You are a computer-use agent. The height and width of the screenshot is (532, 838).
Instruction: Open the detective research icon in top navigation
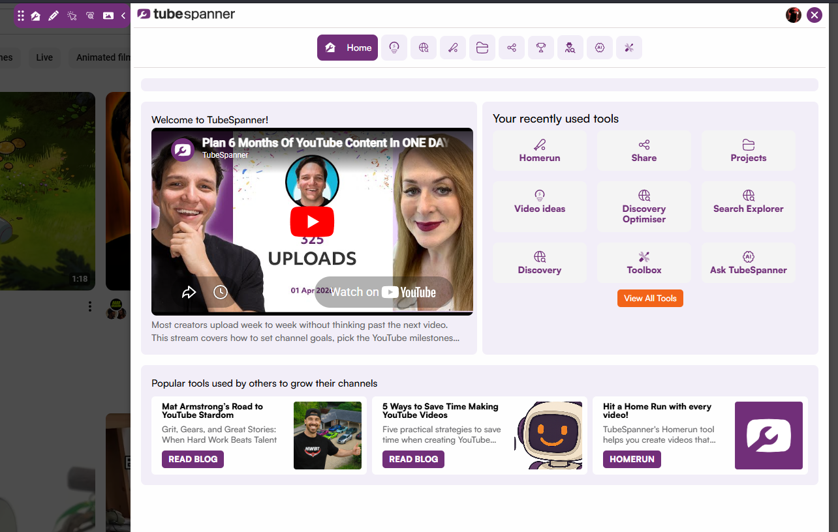(570, 48)
